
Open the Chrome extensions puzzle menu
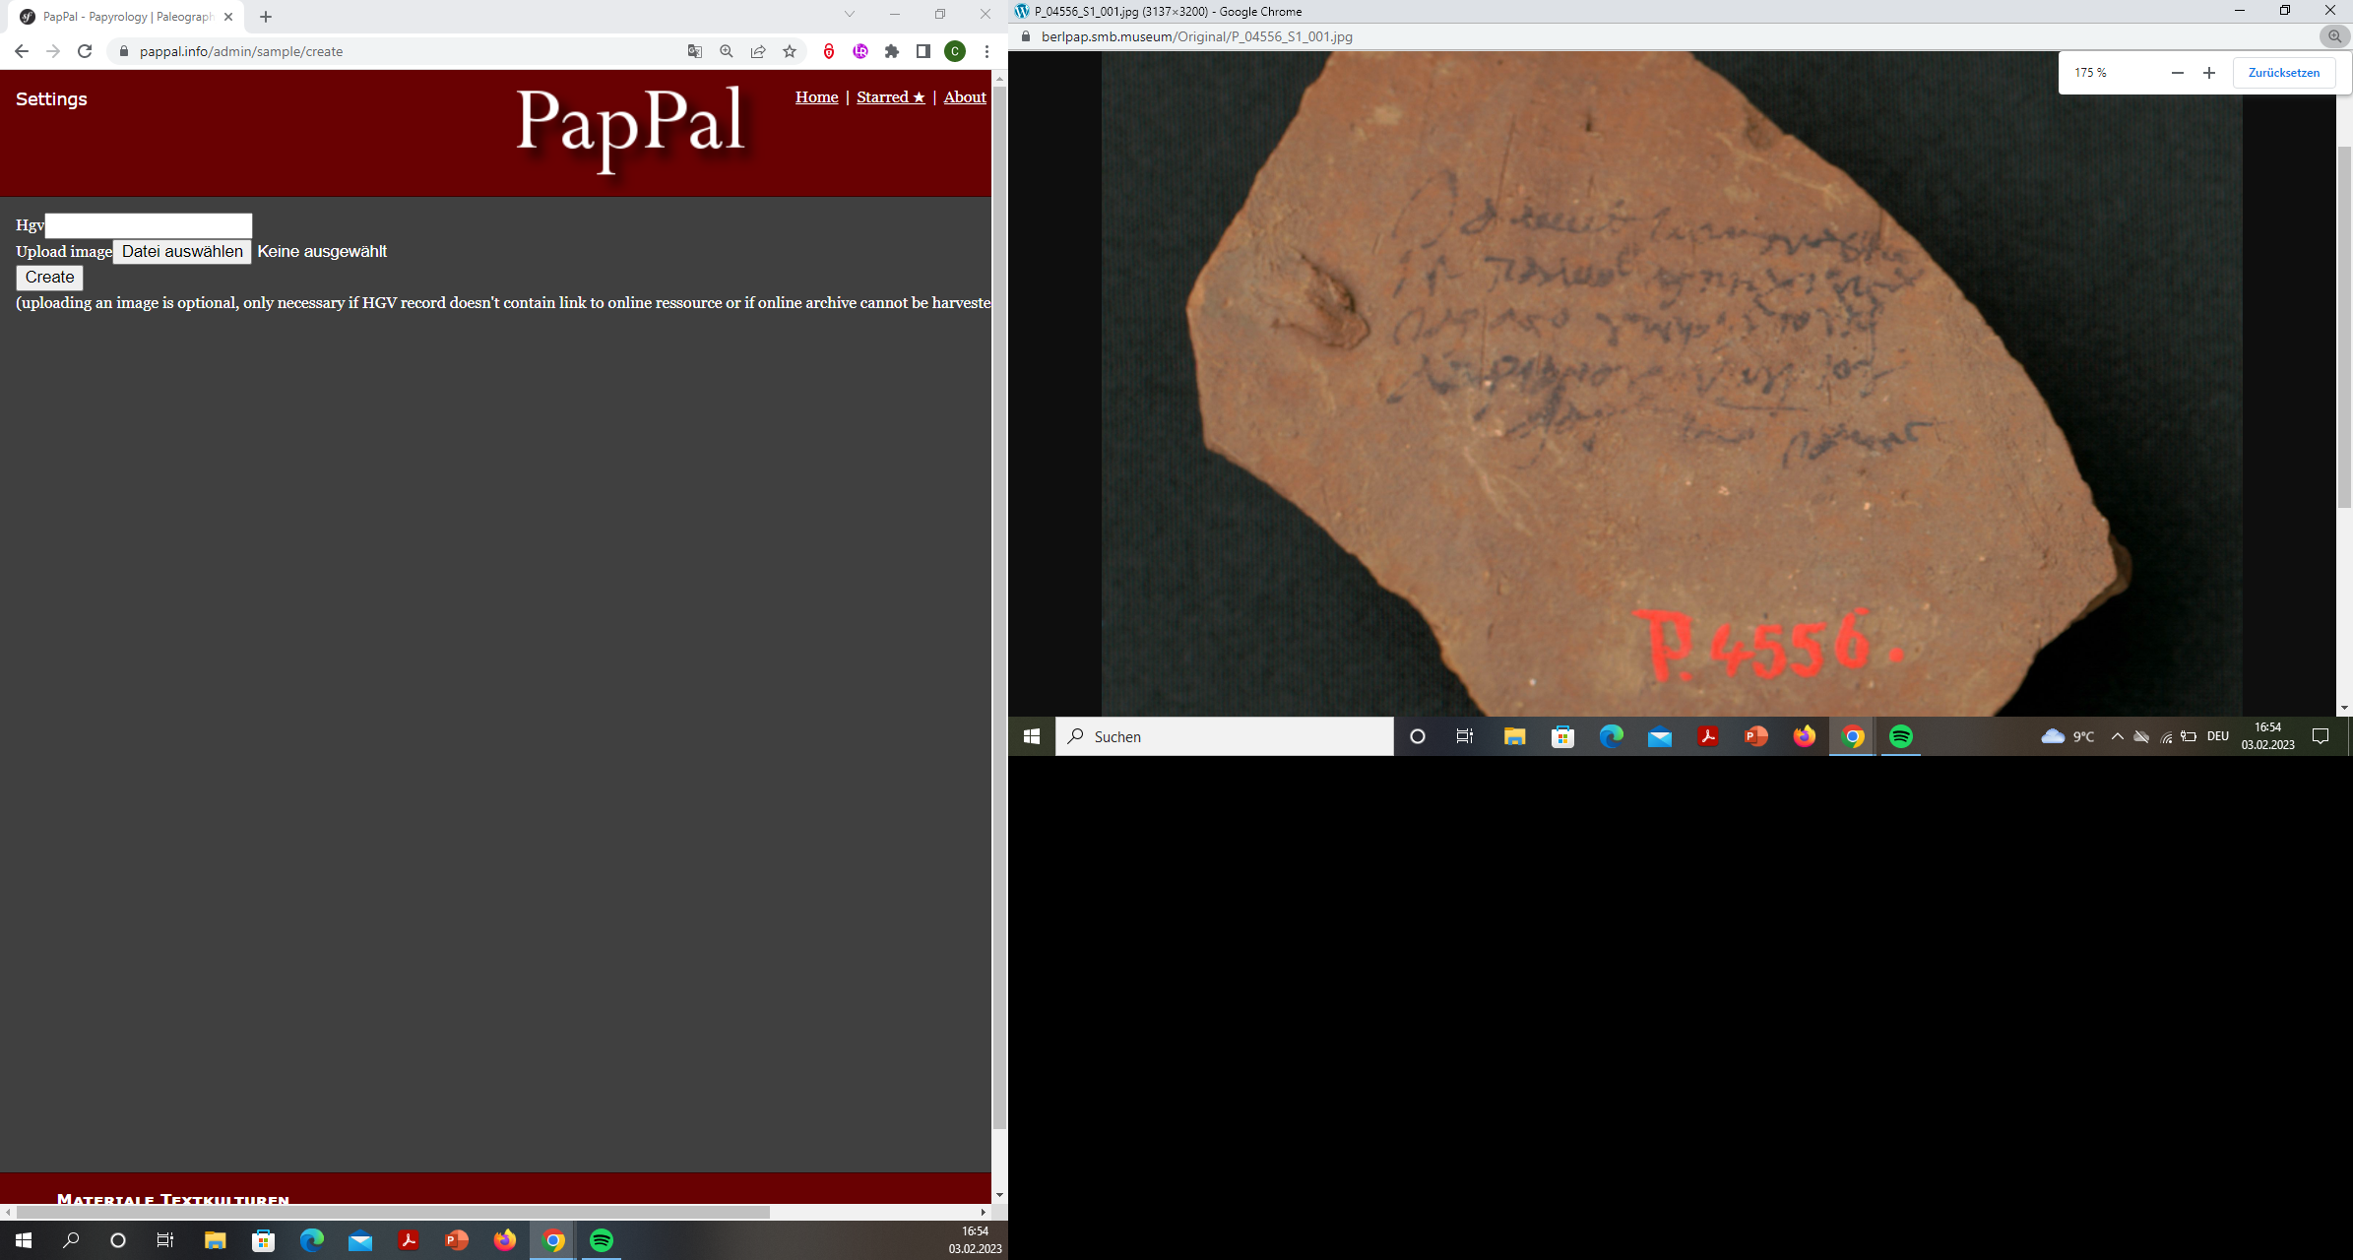coord(892,51)
